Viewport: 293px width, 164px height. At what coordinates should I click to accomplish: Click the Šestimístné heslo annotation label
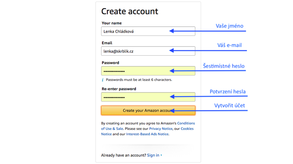224,66
